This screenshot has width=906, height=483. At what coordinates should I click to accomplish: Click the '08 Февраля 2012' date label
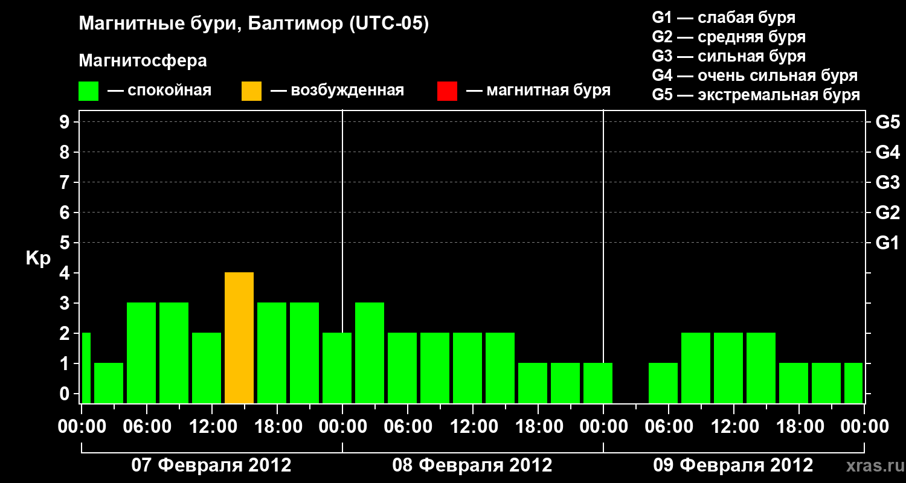(x=472, y=465)
